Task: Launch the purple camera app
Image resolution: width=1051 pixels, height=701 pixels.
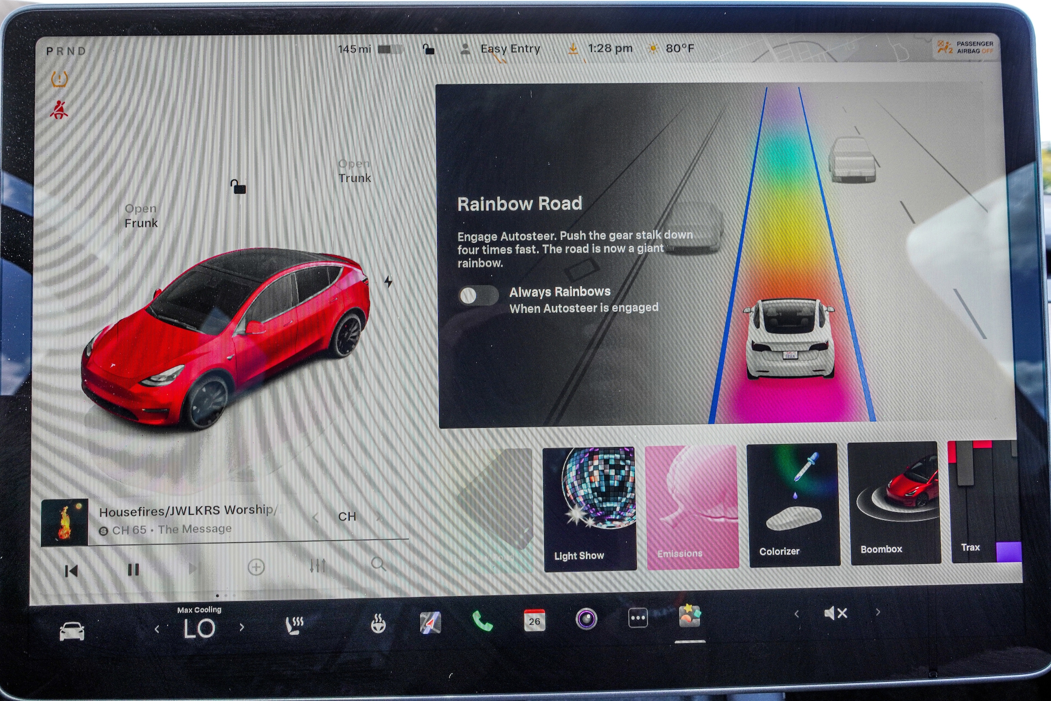Action: click(586, 619)
